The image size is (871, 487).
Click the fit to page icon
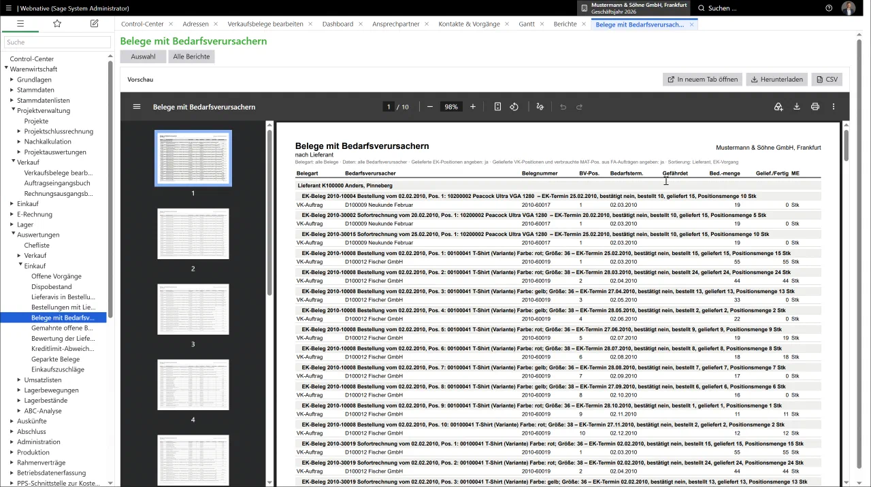click(x=497, y=107)
